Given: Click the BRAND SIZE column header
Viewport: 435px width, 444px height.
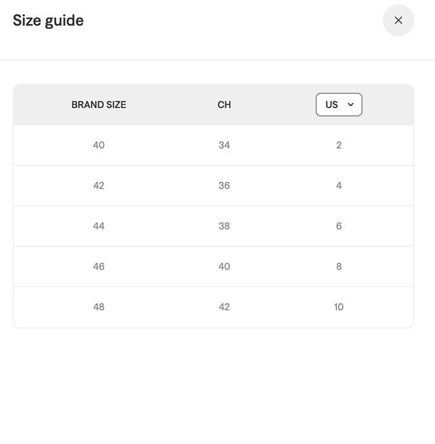Looking at the screenshot, I should pos(99,105).
